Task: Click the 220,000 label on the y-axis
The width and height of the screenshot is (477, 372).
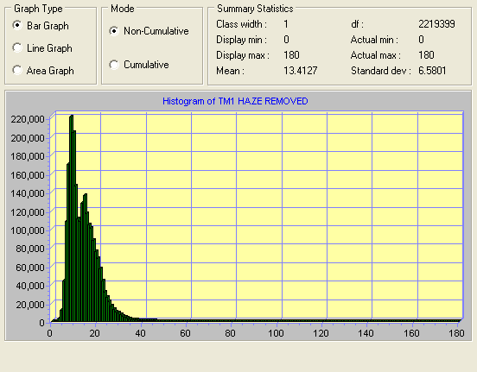Action: pyautogui.click(x=28, y=119)
